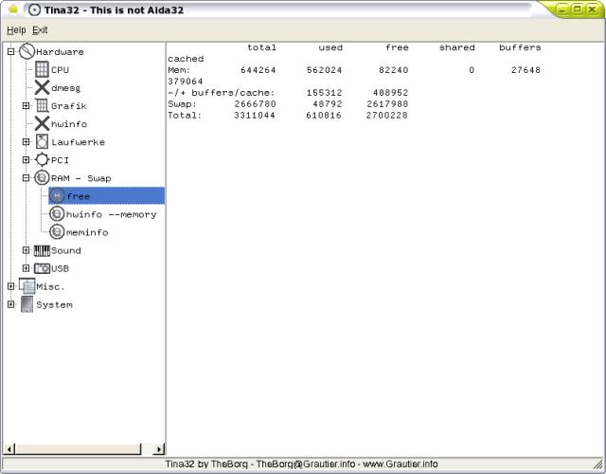Click the Mem total value 644264
The image size is (606, 474).
click(x=258, y=70)
